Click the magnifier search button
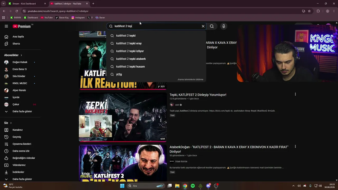Viewport: 338px width, 190px height. pyautogui.click(x=212, y=26)
